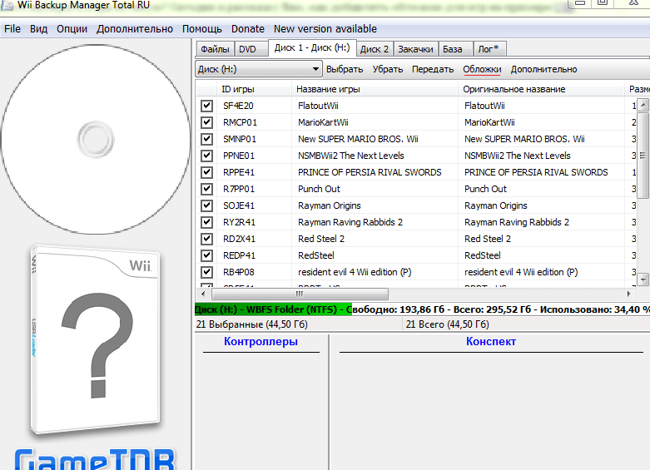Switch to the DVD tab
650x470 pixels.
click(x=251, y=49)
